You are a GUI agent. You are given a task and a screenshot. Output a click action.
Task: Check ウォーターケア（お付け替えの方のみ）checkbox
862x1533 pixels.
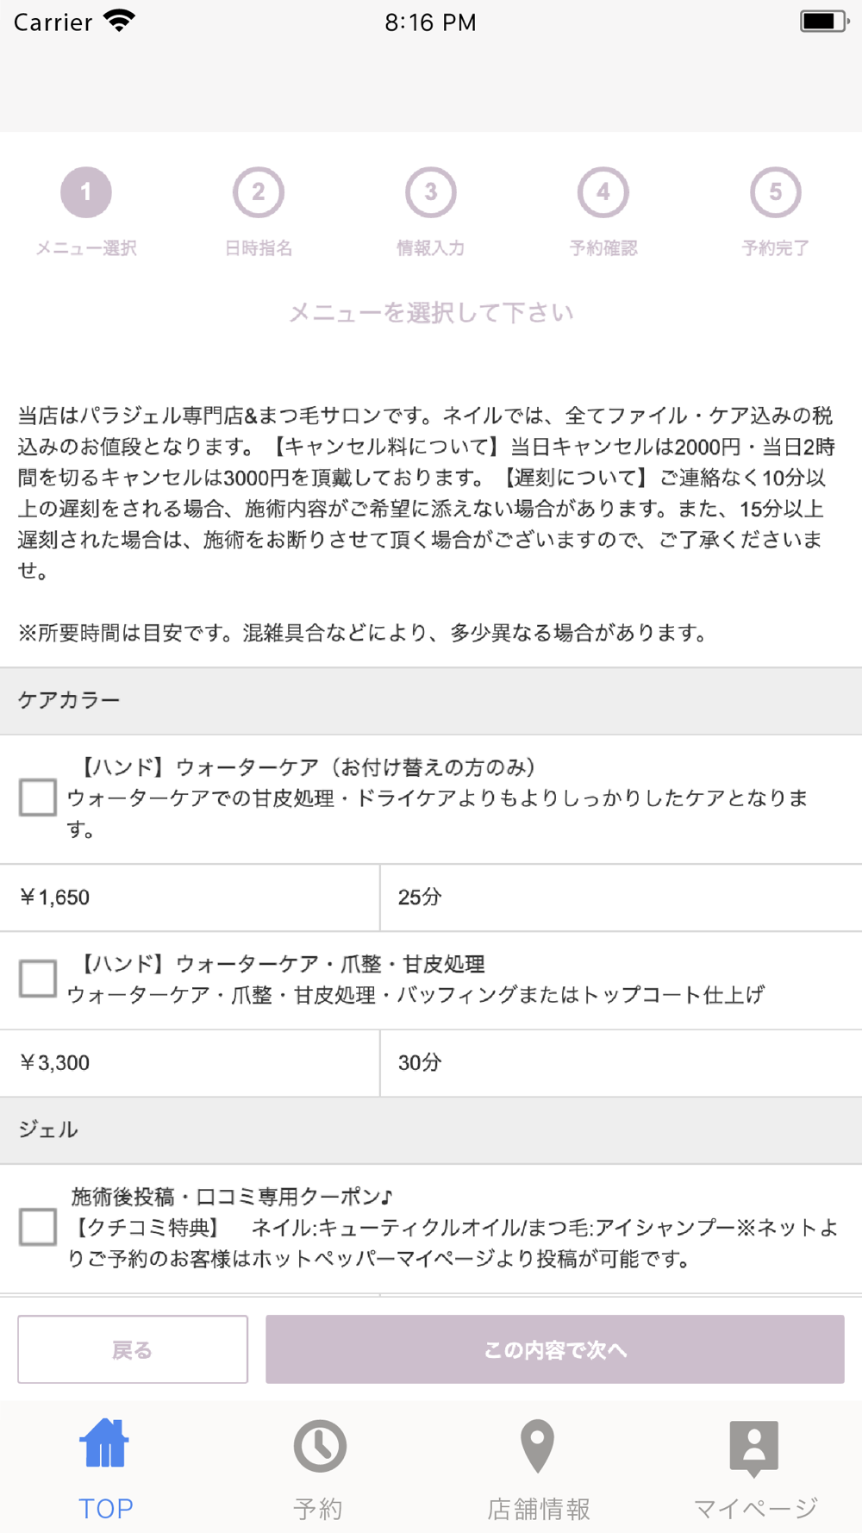pyautogui.click(x=38, y=798)
